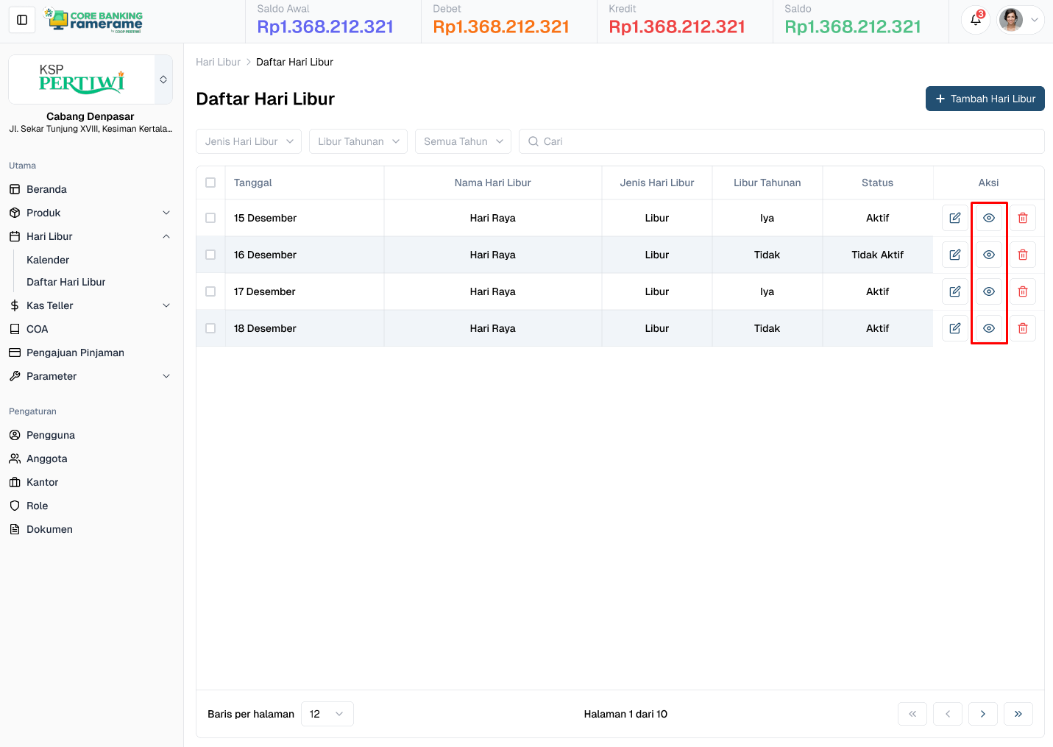Check the select-all checkbox in table header
Screen dimensions: 1053x747
(x=210, y=182)
